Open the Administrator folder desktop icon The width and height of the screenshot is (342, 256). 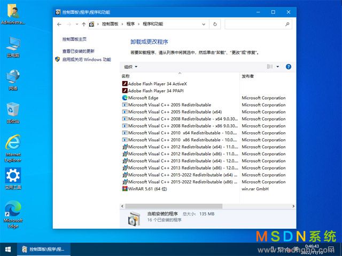pyautogui.click(x=13, y=13)
